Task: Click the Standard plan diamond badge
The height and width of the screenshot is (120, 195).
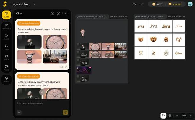Action: pyautogui.click(x=175, y=4)
